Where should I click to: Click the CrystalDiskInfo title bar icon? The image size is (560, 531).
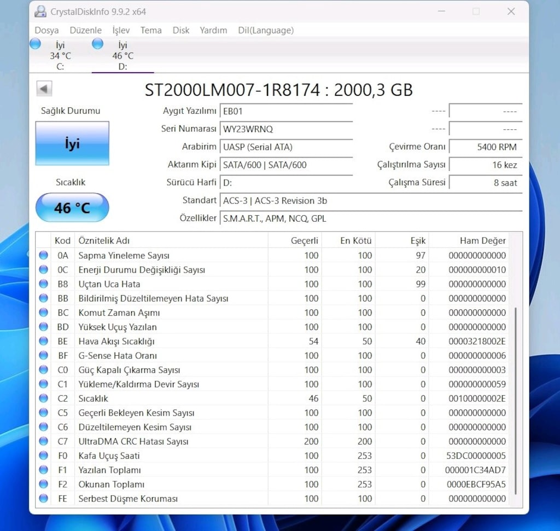(40, 11)
